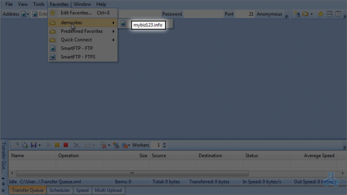This screenshot has width=347, height=195.
Task: Open the Tools menu
Action: [39, 4]
